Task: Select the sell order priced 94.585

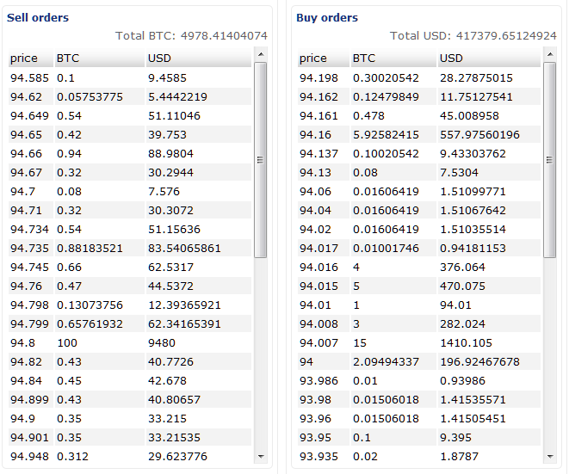Action: pos(130,78)
